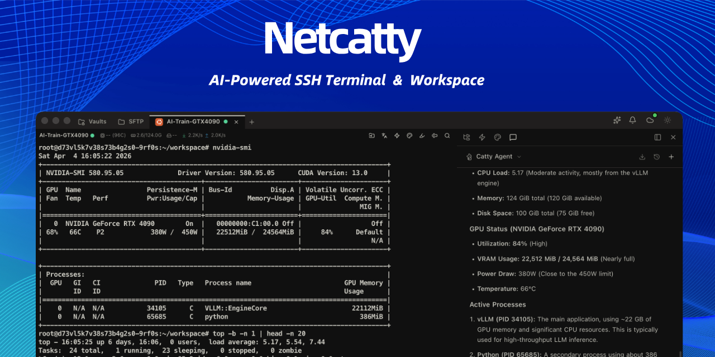Screen dimensions: 715x357
Task: Toggle the side panel layout icon
Action: coord(657,137)
